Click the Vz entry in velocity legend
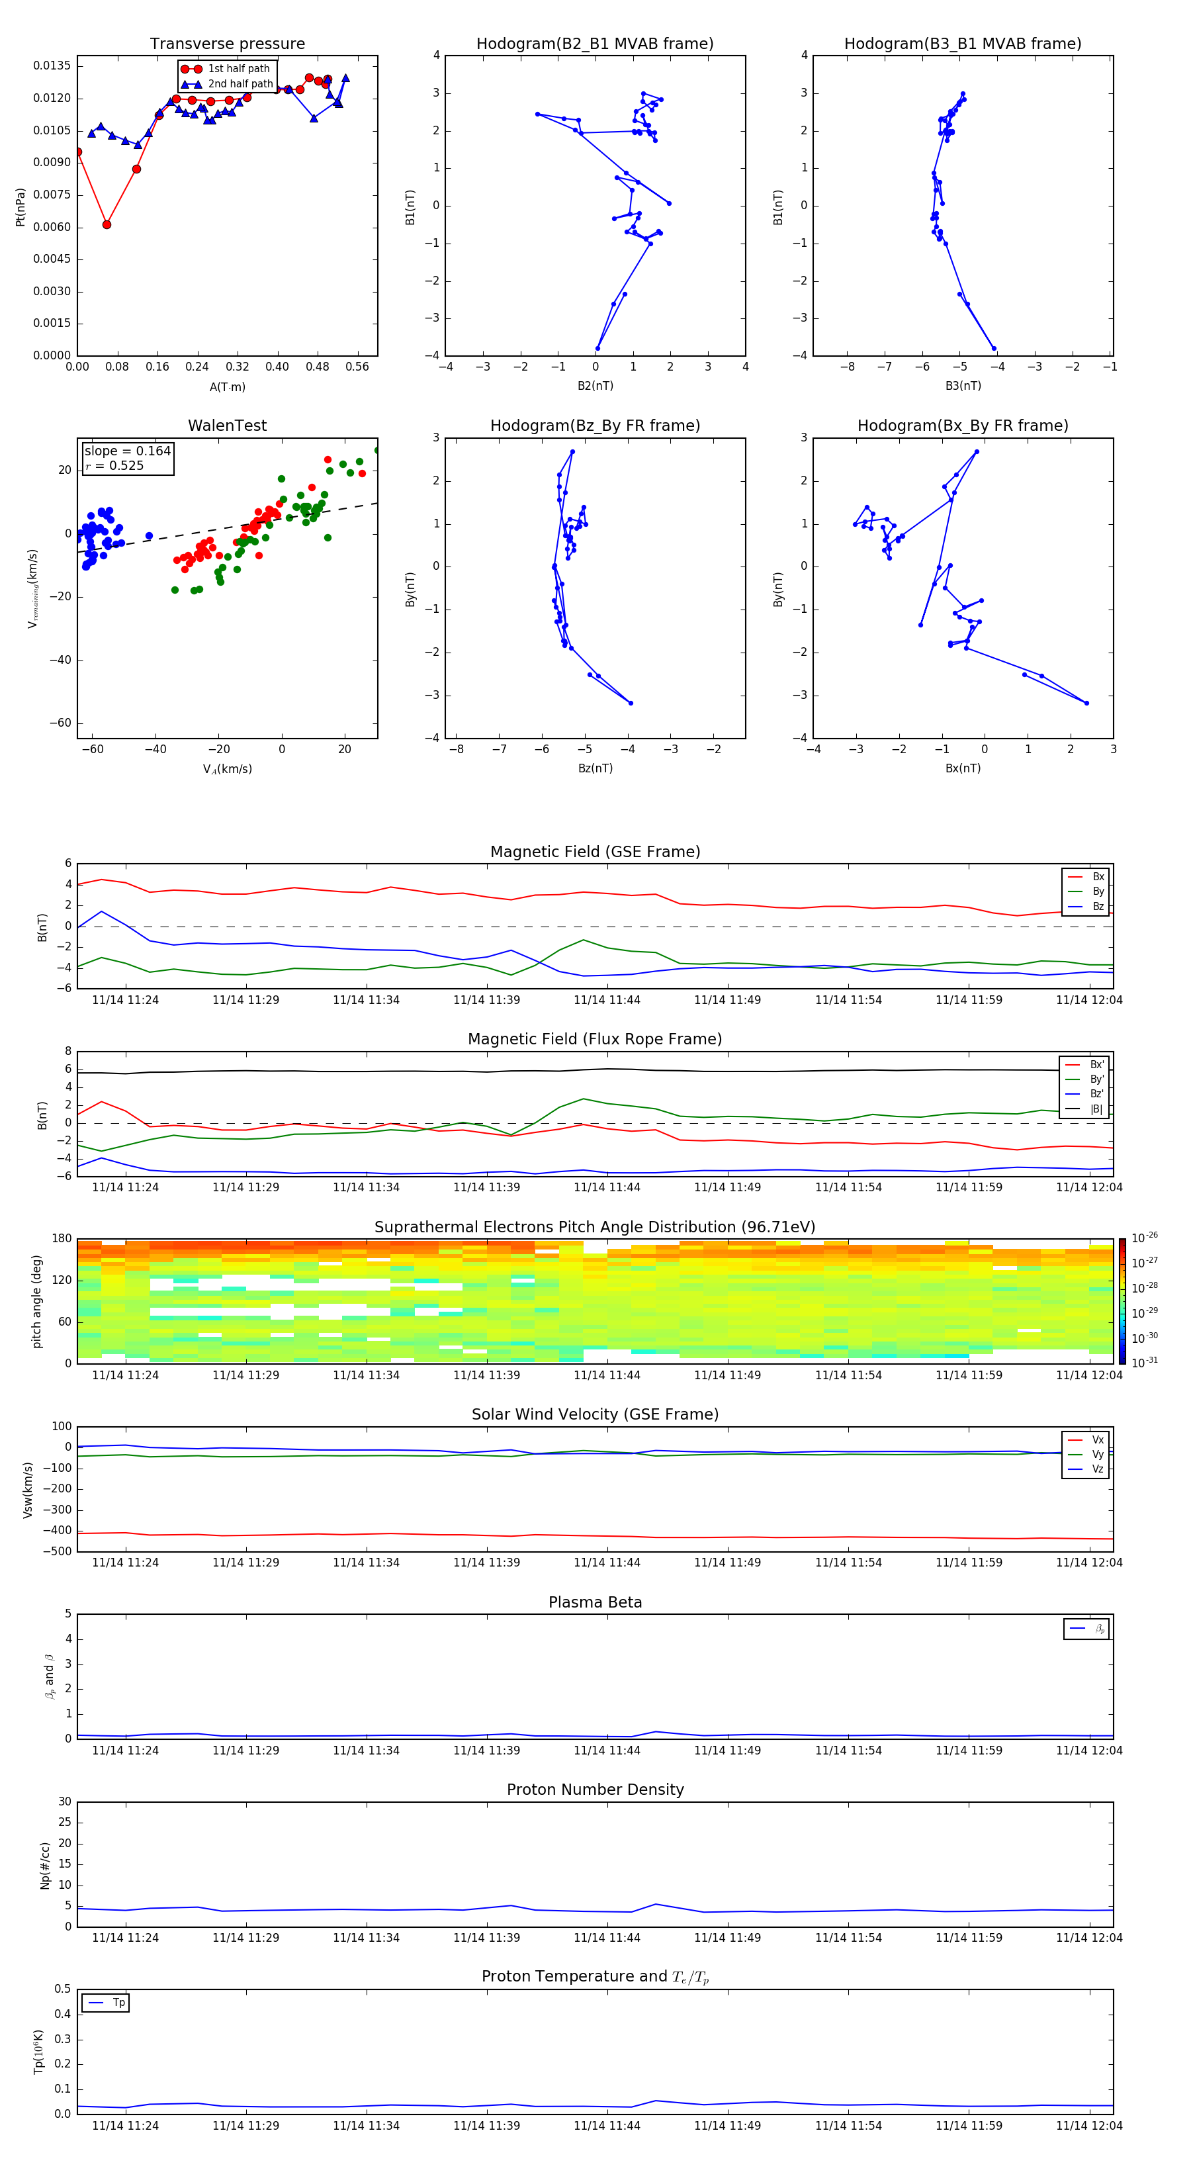The width and height of the screenshot is (1191, 2184). click(1086, 1469)
